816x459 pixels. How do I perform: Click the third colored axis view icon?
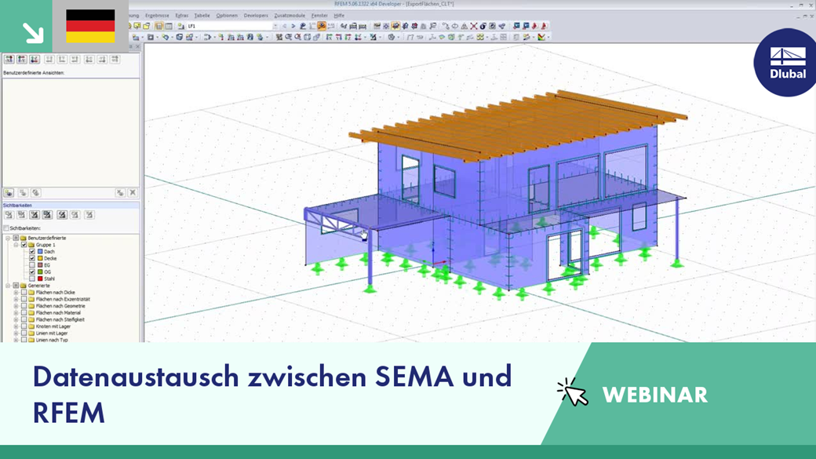point(35,60)
